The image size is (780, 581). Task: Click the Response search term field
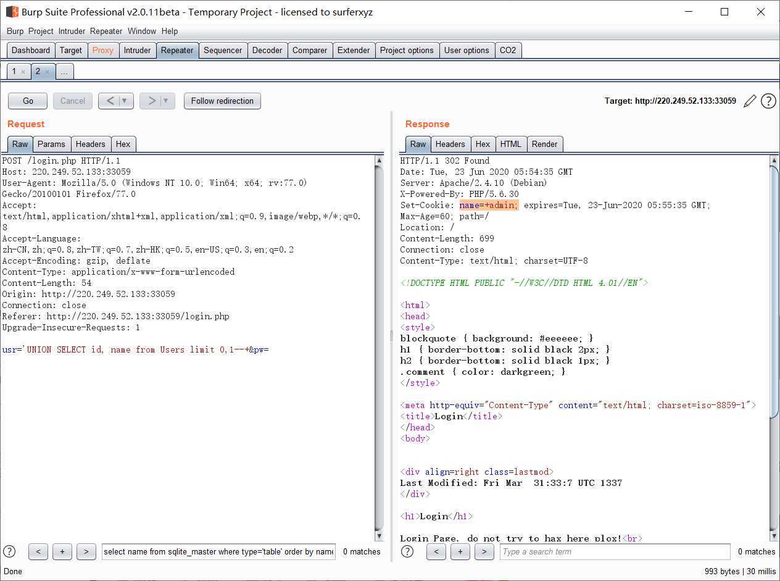click(x=615, y=551)
